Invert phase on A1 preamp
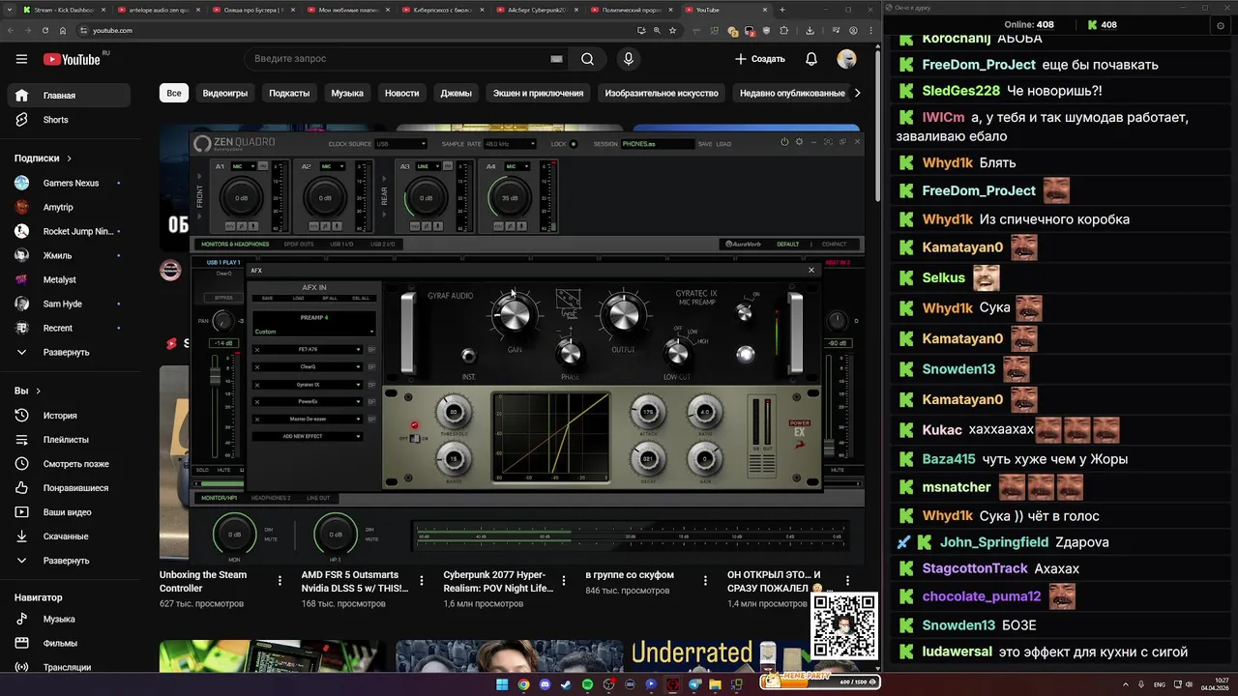Screen dimensions: 1238x696 coord(242,226)
